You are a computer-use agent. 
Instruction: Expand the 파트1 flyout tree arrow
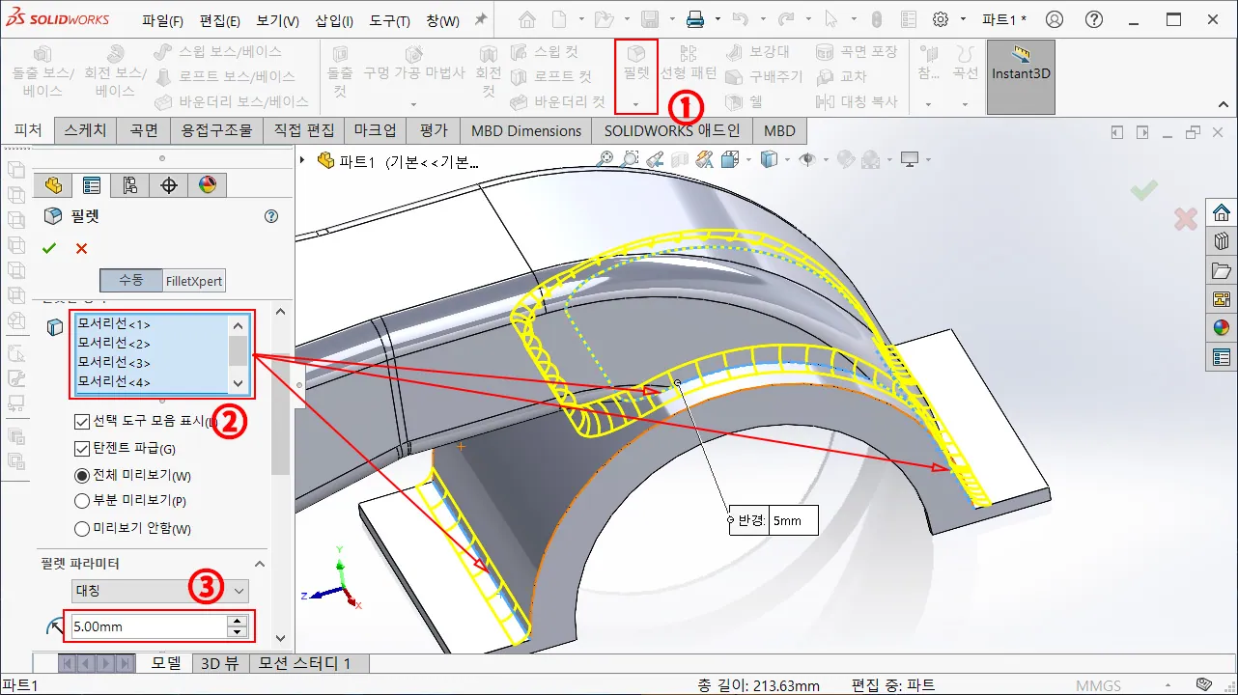pyautogui.click(x=304, y=160)
